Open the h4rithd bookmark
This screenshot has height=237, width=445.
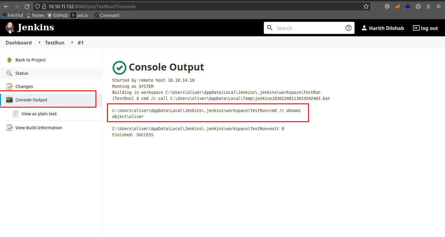pyautogui.click(x=12, y=15)
